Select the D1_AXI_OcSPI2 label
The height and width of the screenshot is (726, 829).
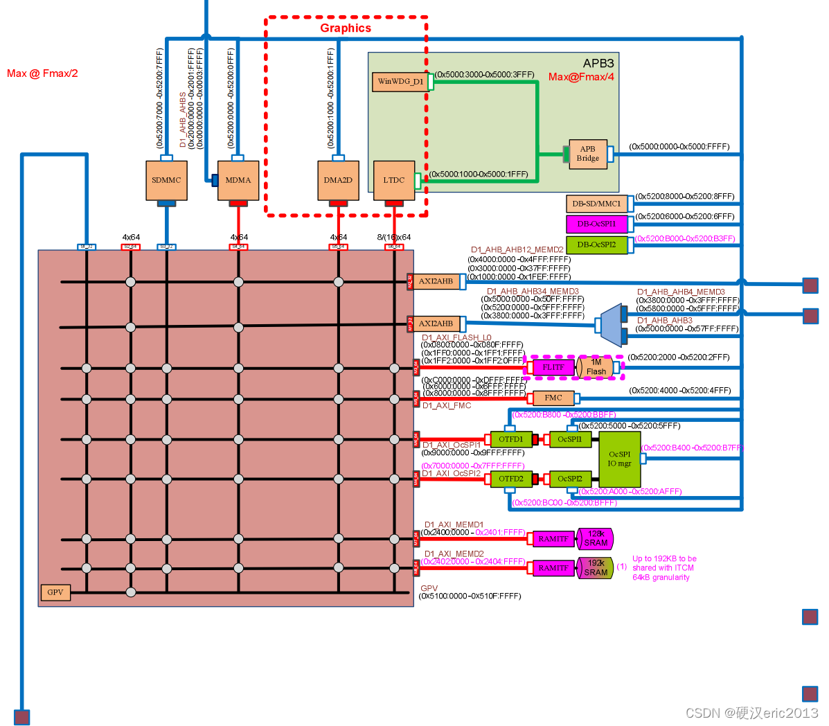point(452,473)
